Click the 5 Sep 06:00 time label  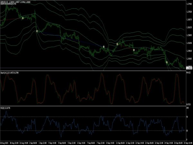tap(62, 143)
